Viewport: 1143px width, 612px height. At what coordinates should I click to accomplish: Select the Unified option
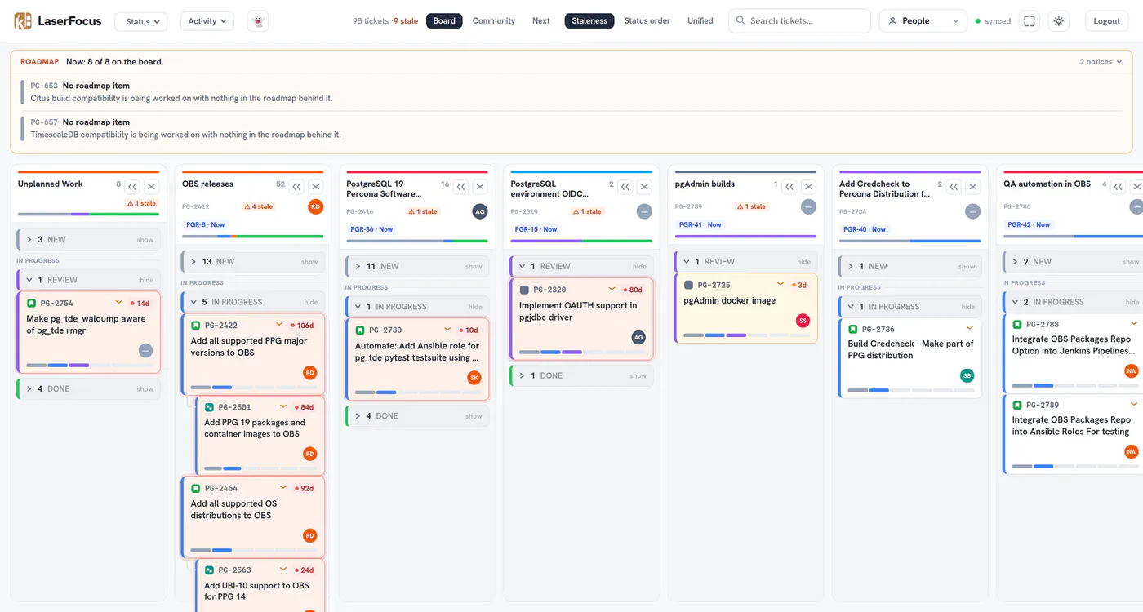click(x=700, y=21)
